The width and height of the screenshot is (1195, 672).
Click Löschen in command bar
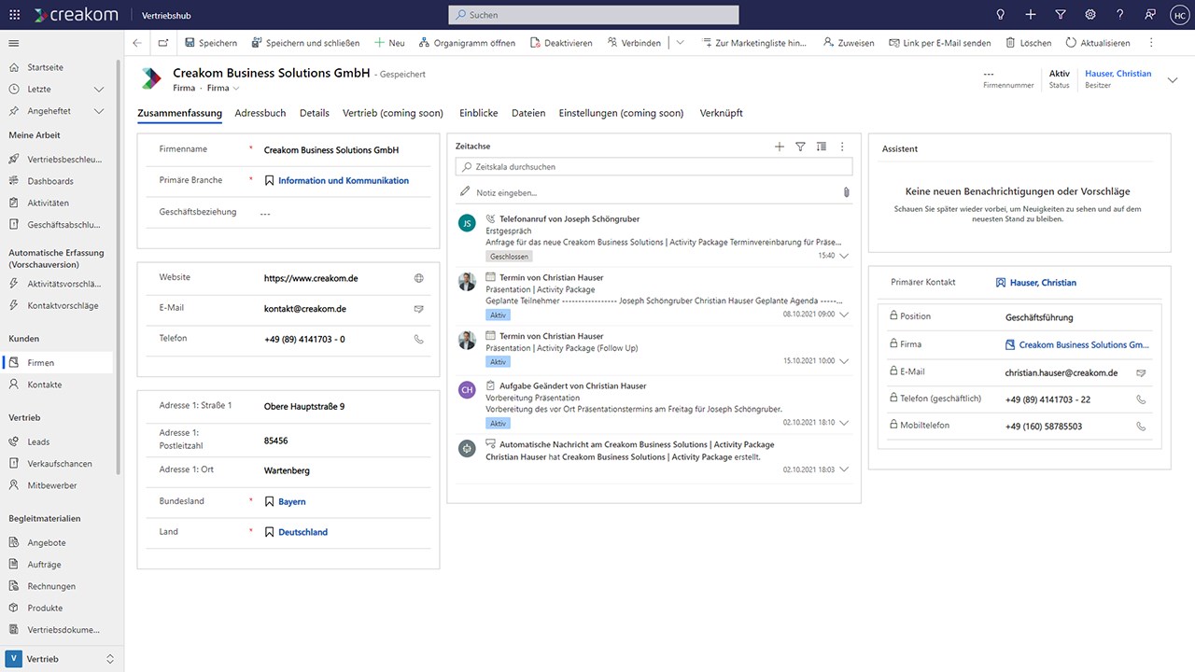pos(1029,43)
